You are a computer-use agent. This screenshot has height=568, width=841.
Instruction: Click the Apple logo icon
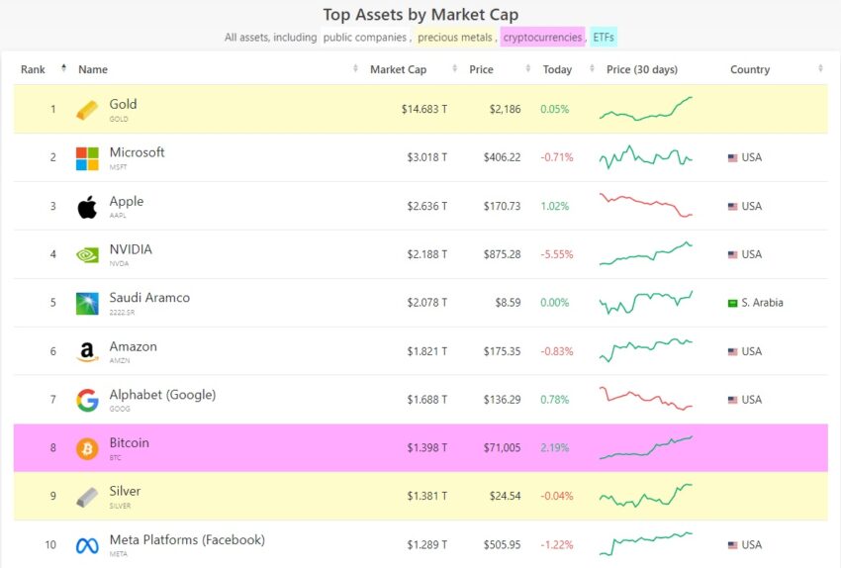[x=87, y=207]
